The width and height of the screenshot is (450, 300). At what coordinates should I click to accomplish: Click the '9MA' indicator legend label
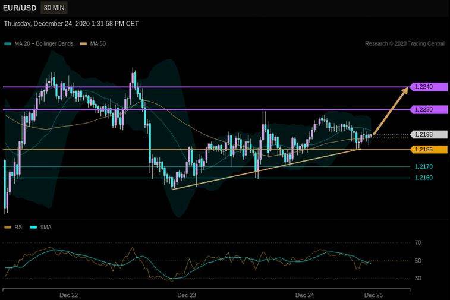(46, 227)
